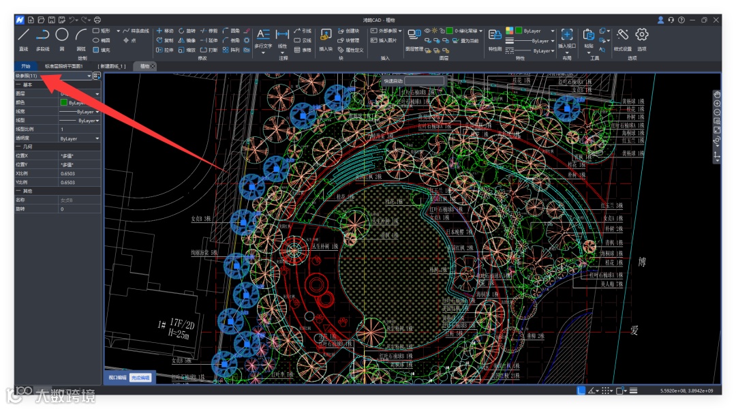Open the 块参照(11) selection dropdown

click(x=53, y=76)
